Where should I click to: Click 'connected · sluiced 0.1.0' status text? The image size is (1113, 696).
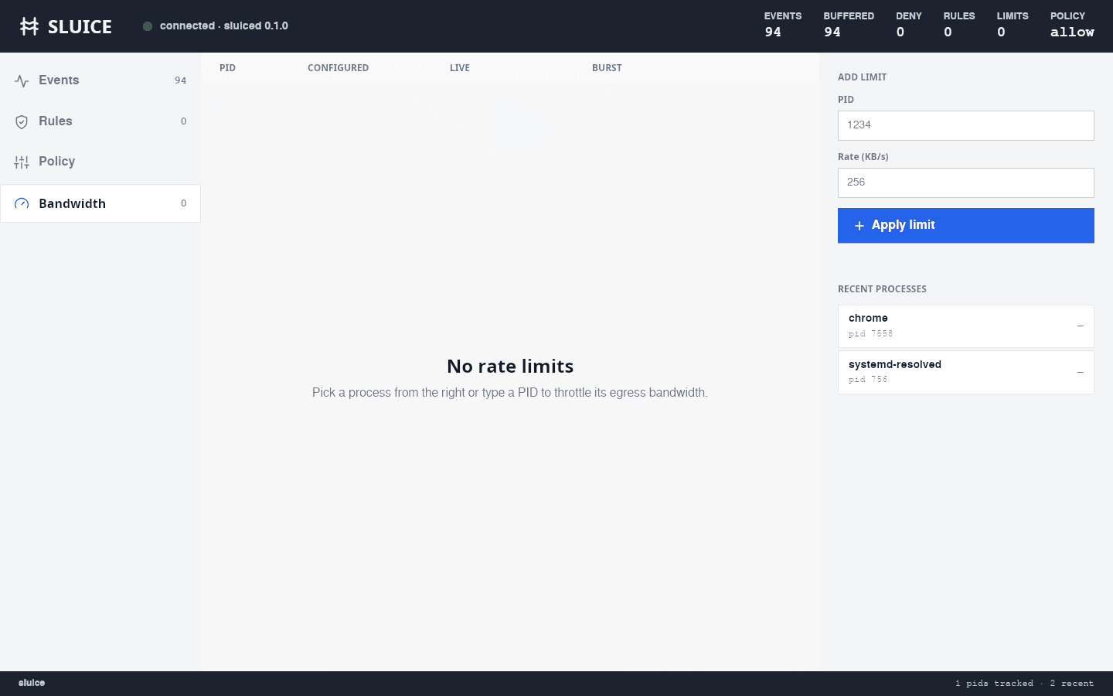pyautogui.click(x=224, y=26)
